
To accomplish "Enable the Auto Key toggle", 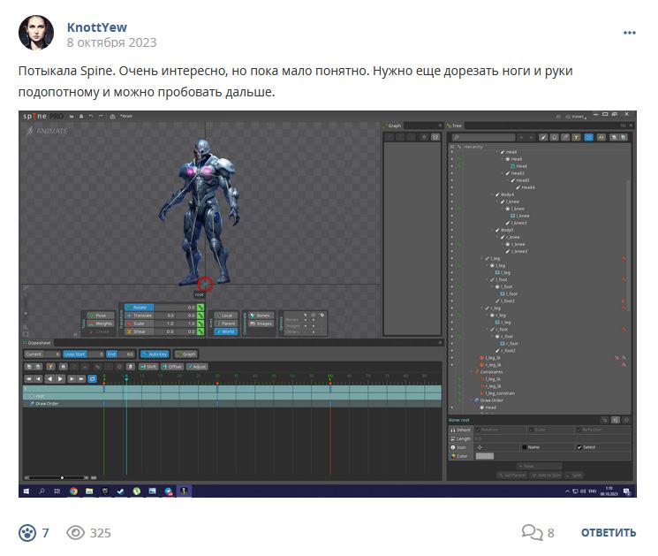I will (155, 354).
